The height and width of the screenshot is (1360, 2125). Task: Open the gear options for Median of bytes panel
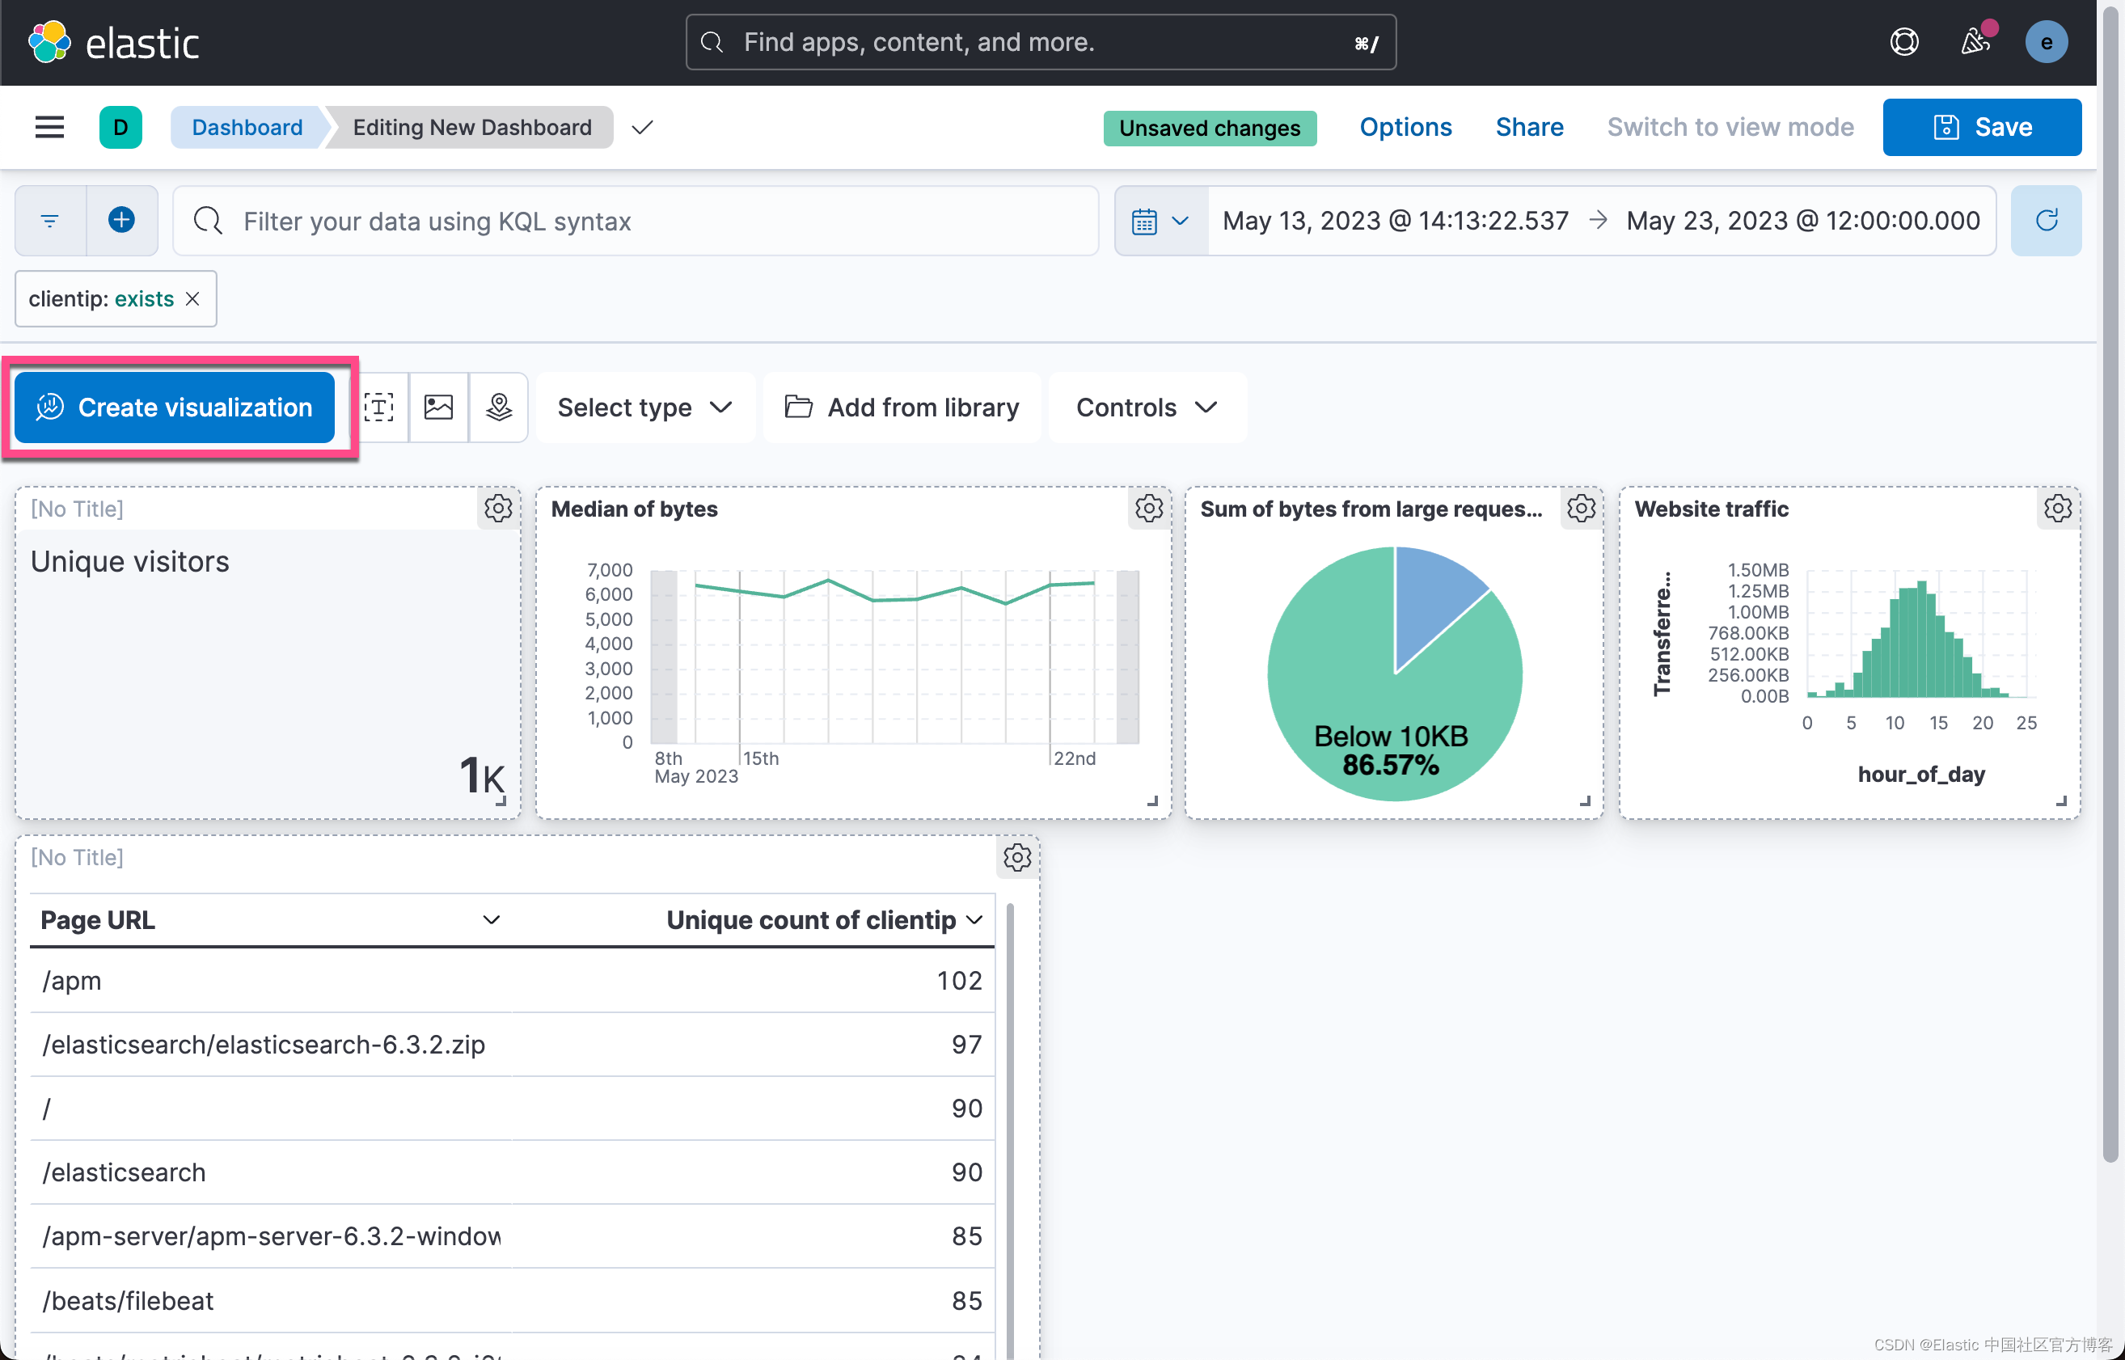click(x=1149, y=509)
